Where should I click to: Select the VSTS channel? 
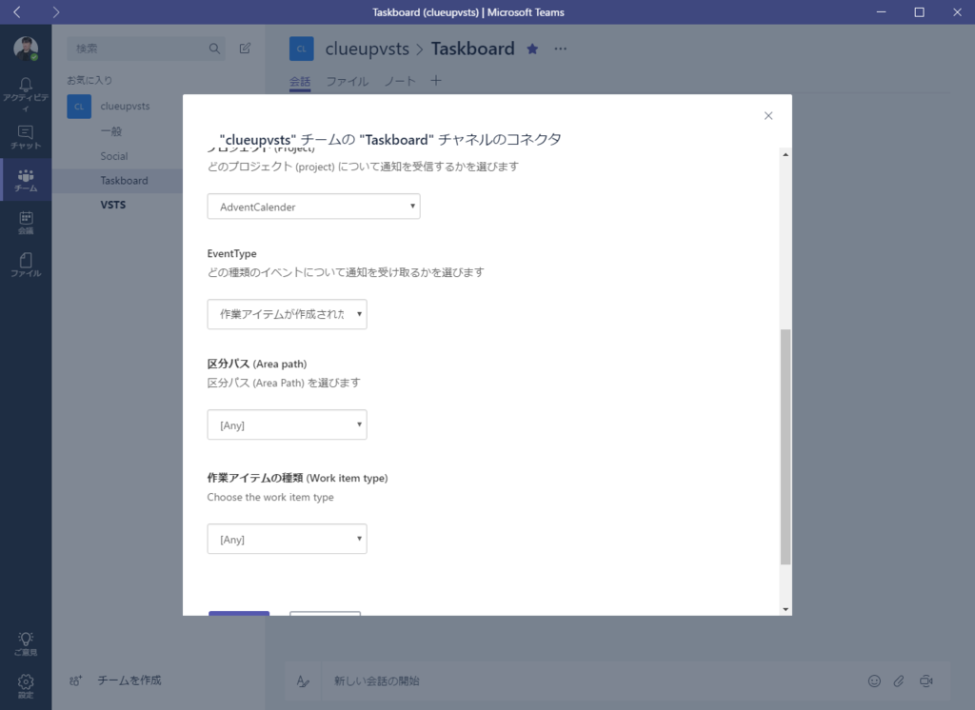coord(113,205)
